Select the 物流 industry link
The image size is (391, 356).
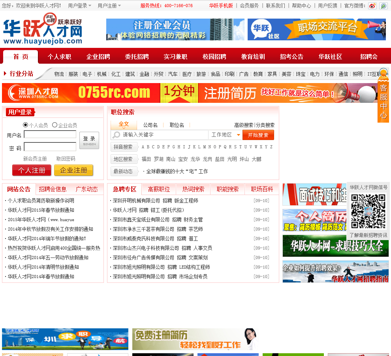[59, 74]
